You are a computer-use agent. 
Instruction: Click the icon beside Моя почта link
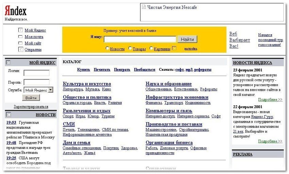pyautogui.click(x=20, y=36)
